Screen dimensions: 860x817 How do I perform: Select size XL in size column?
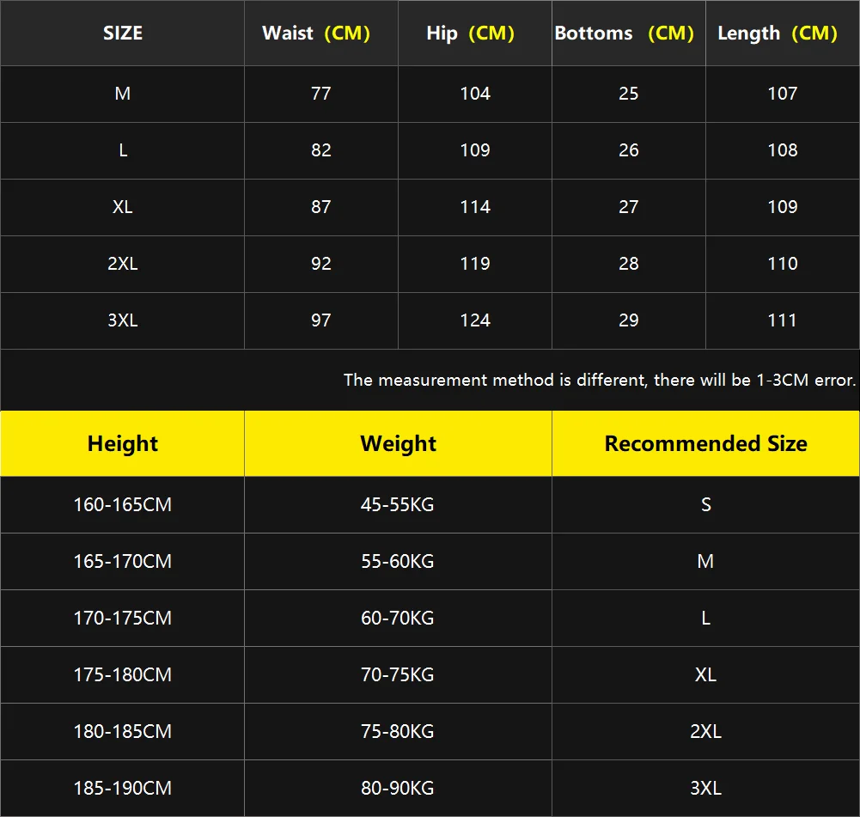pos(123,207)
